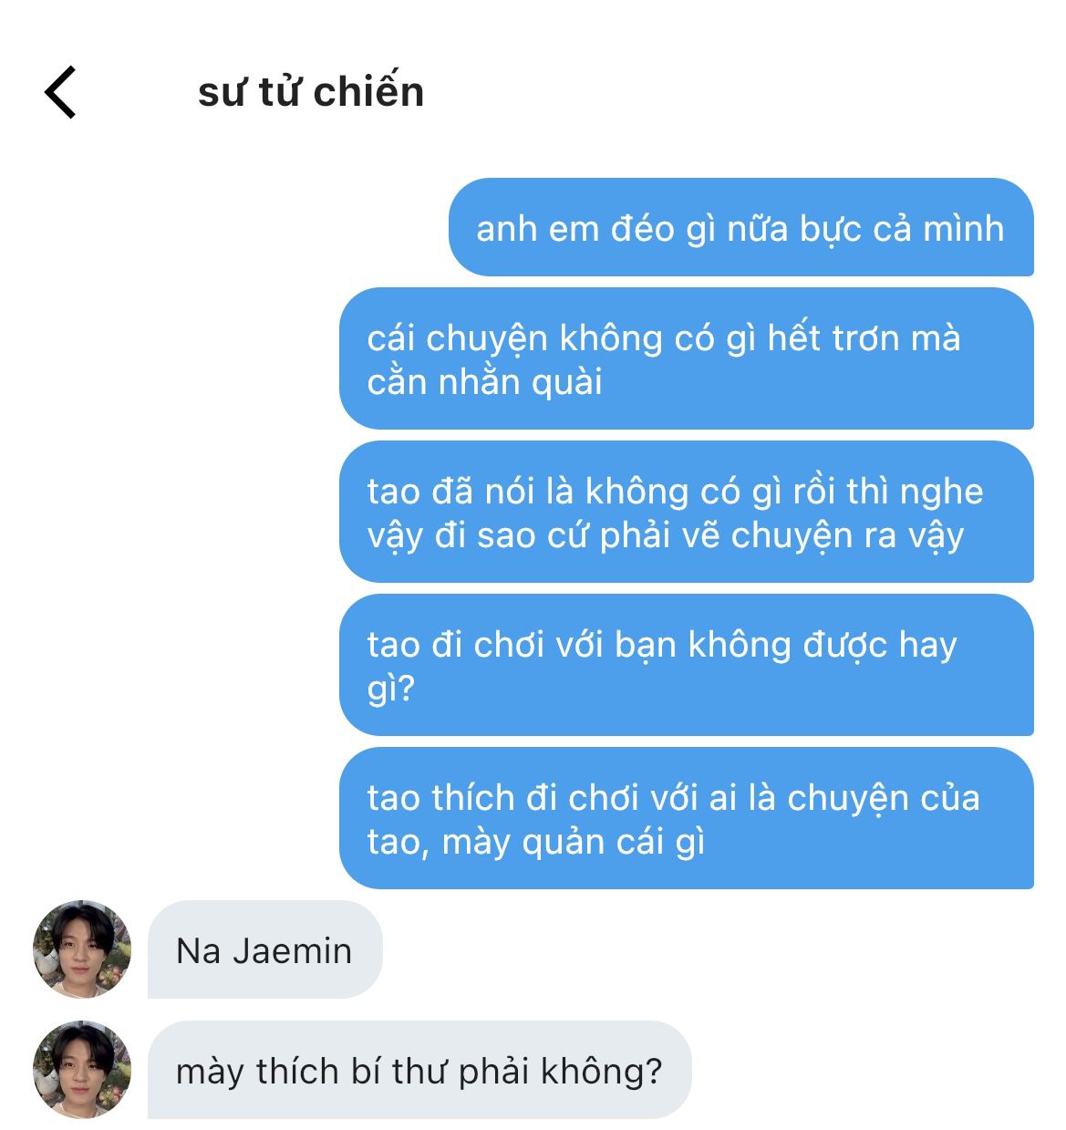Select the 'mày thích bí thư phải không?' message
The width and height of the screenshot is (1066, 1130).
pyautogui.click(x=419, y=1070)
